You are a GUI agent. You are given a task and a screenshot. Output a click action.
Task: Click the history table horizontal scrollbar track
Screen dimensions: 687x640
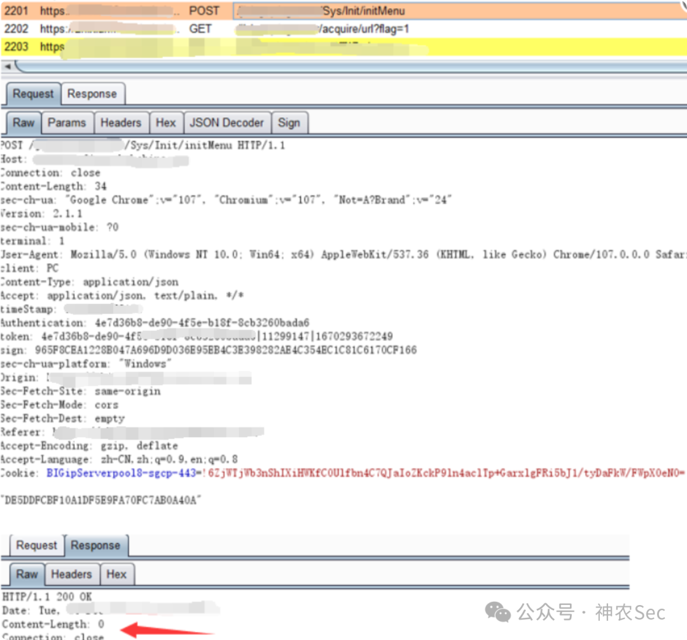click(350, 67)
